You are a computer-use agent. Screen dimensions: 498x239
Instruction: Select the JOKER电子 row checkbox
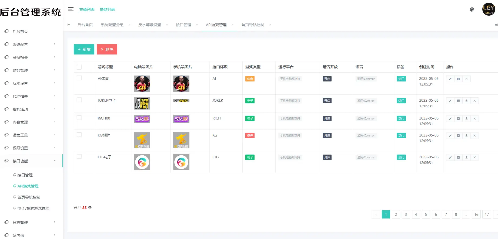tap(79, 100)
